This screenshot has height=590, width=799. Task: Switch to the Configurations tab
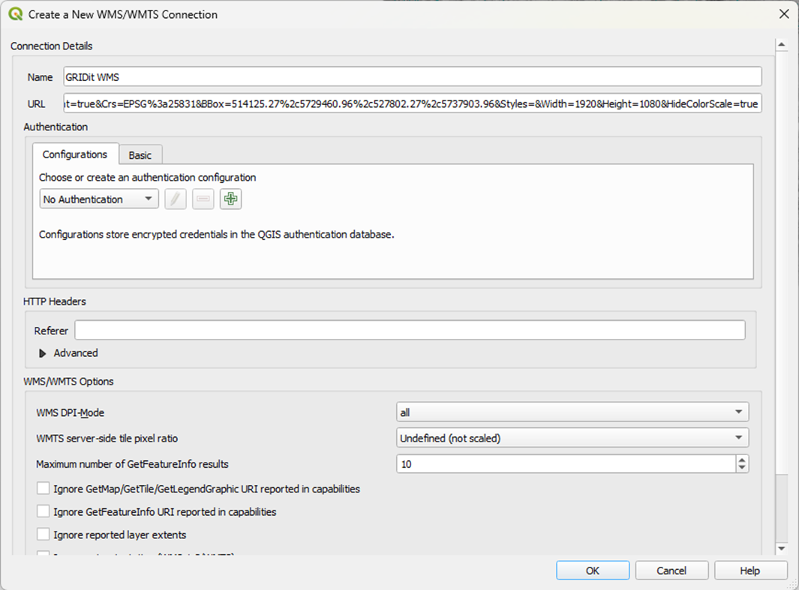click(75, 154)
